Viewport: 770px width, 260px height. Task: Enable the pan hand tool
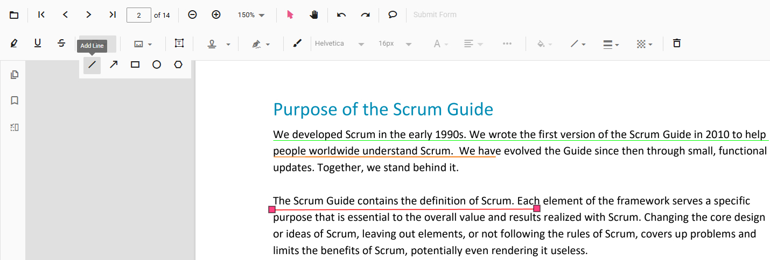[314, 15]
